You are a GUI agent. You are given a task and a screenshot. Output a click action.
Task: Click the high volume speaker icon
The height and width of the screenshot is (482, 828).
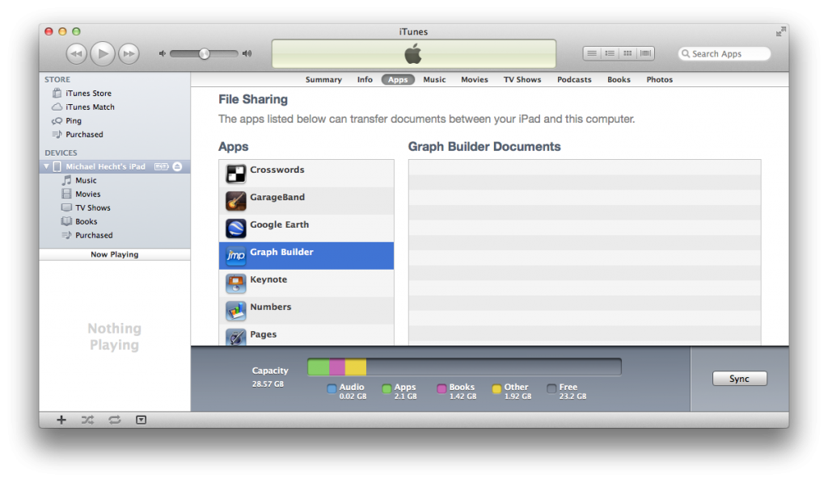(x=247, y=53)
